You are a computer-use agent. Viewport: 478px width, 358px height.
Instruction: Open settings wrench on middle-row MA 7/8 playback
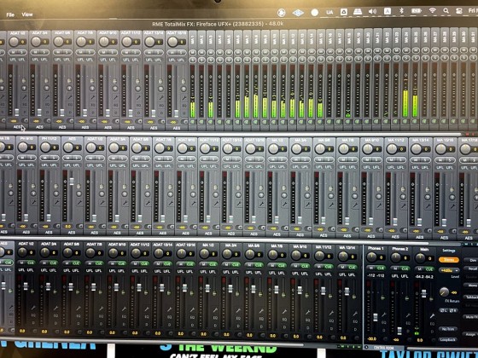(x=355, y=205)
